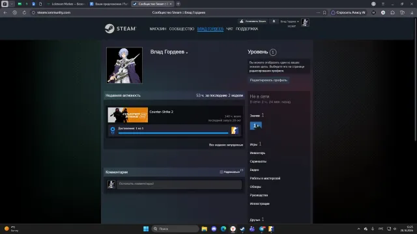Open the Обзоры reviews link
The width and height of the screenshot is (417, 234).
(255, 187)
